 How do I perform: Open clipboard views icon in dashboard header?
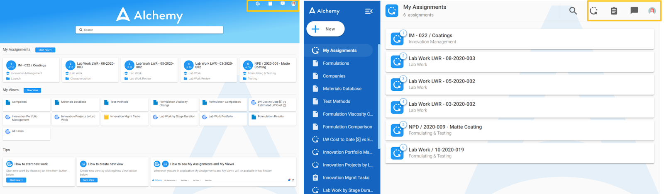(x=270, y=4)
